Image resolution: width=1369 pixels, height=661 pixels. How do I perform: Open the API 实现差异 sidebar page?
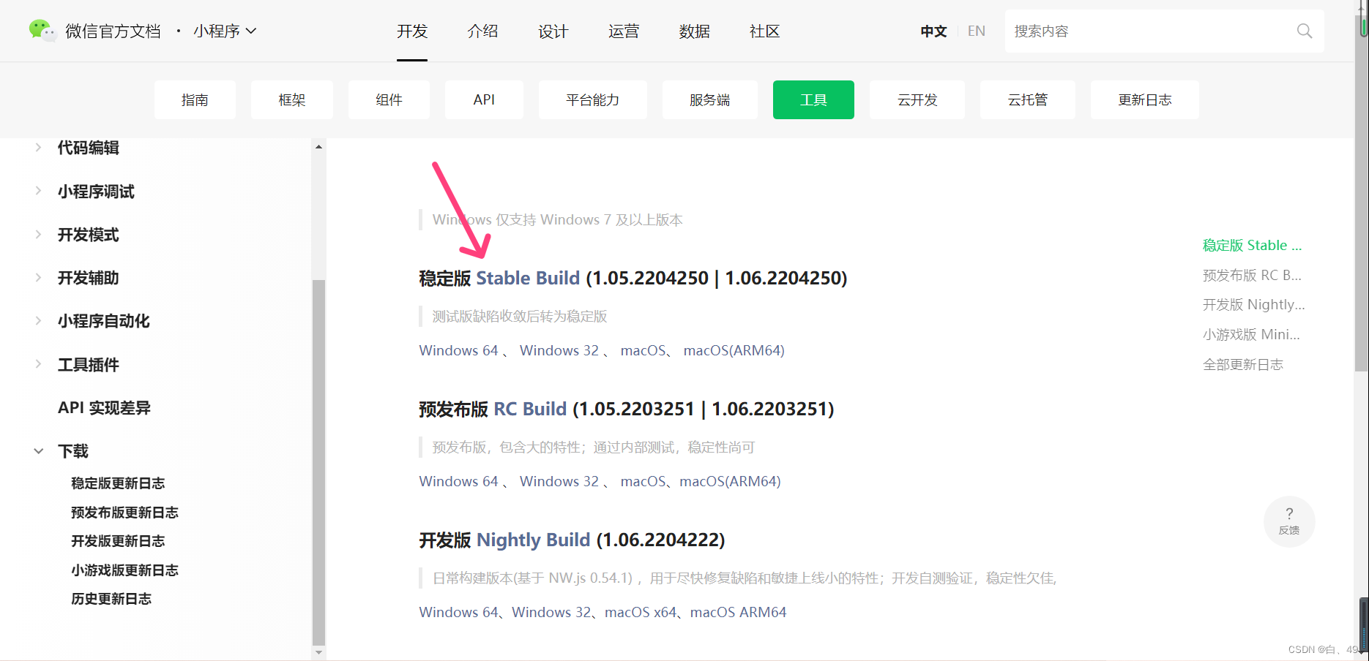click(x=104, y=408)
